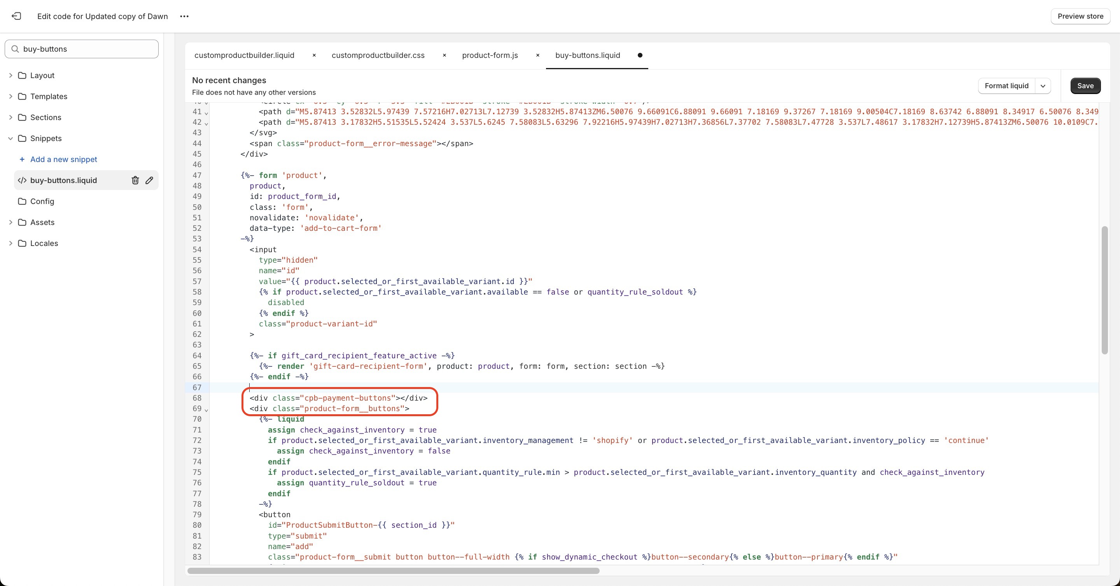1120x586 pixels.
Task: Click the Templates folder icon
Action: 22,96
